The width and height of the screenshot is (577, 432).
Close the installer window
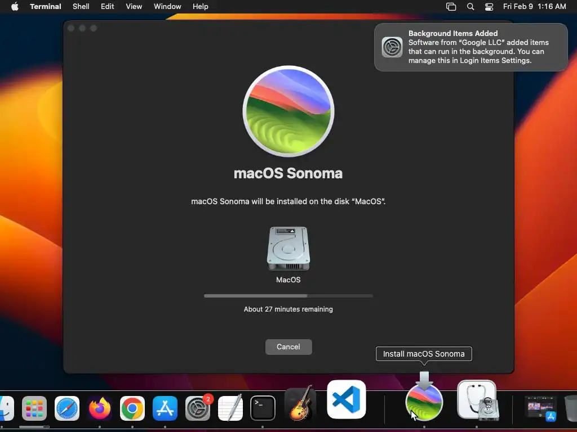[72, 28]
